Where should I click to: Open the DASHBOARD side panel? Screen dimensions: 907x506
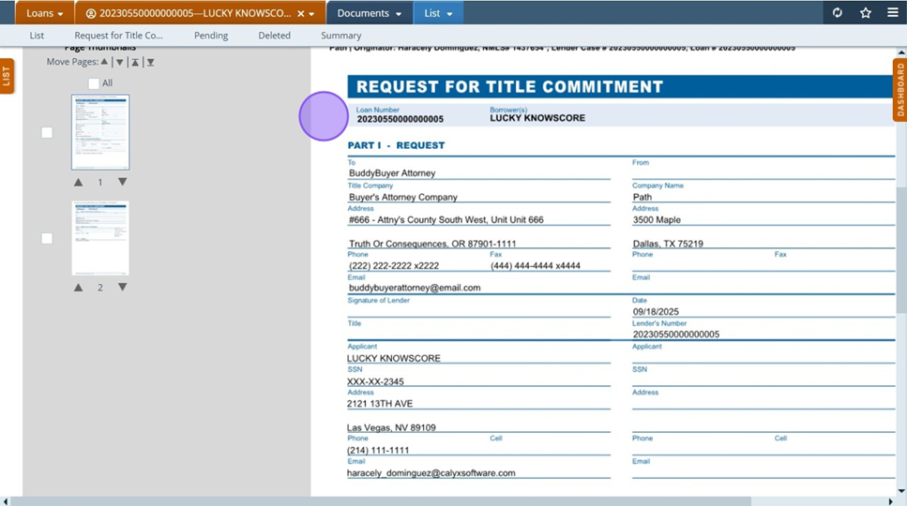pos(899,91)
